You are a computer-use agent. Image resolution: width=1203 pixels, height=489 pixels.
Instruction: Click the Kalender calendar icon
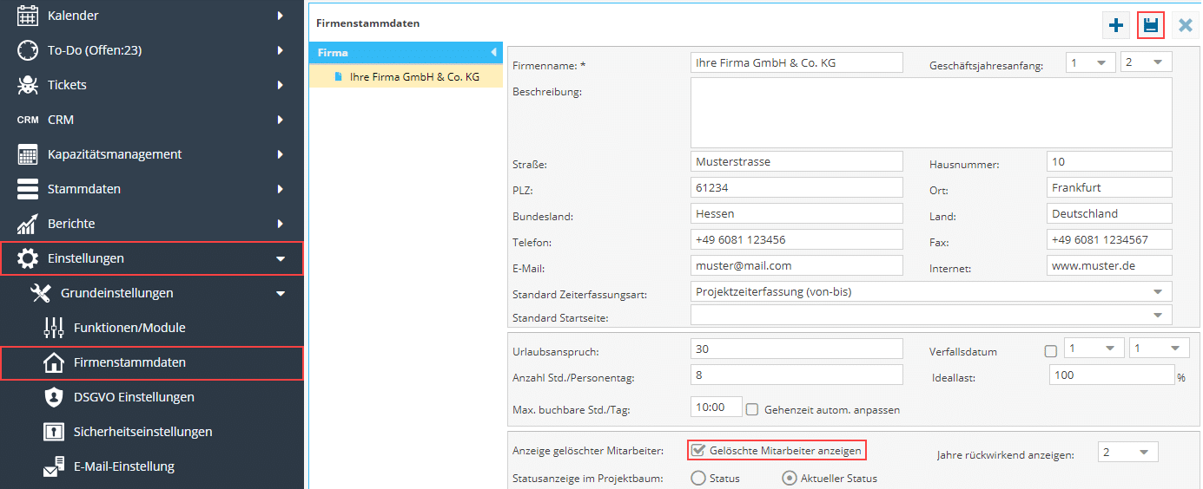point(28,16)
